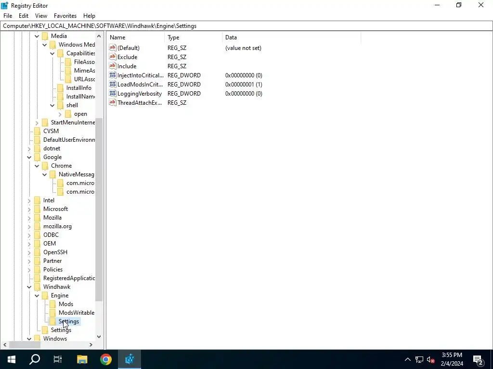Expand the Intel key
The image size is (493, 369).
pos(29,200)
